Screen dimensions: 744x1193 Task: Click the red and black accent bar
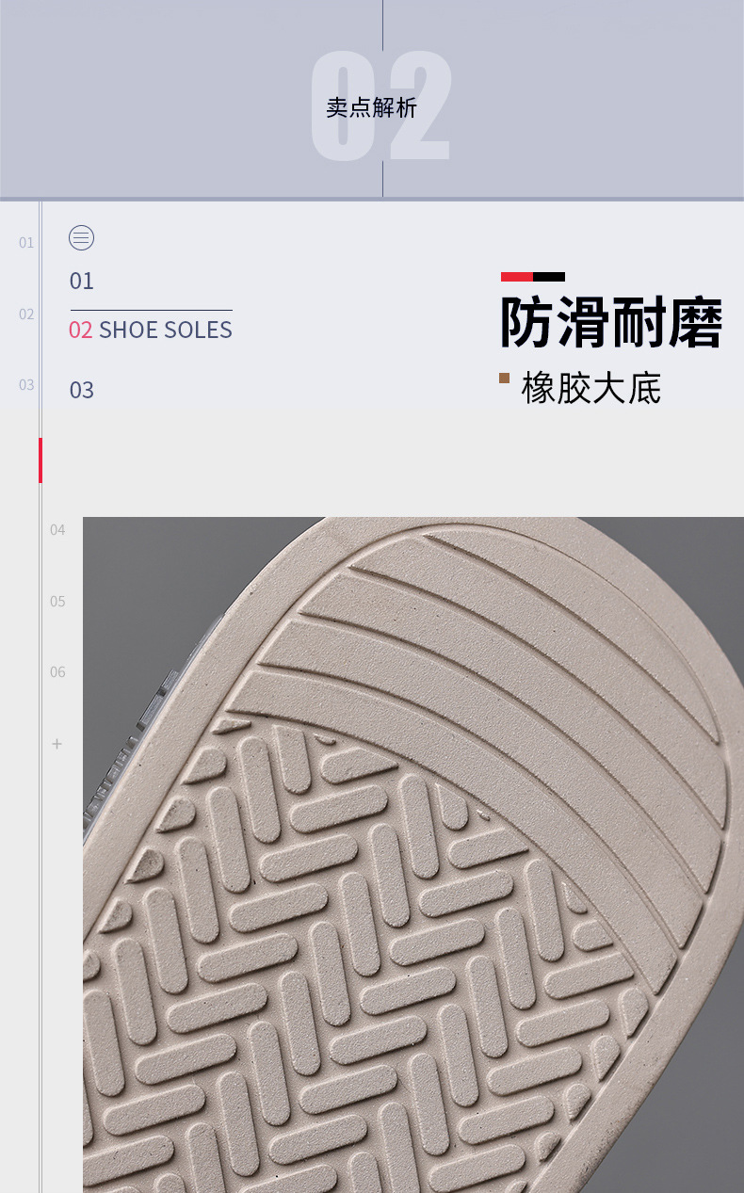pos(533,277)
